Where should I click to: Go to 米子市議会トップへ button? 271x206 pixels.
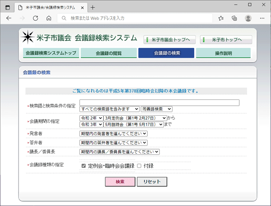pos(169,40)
